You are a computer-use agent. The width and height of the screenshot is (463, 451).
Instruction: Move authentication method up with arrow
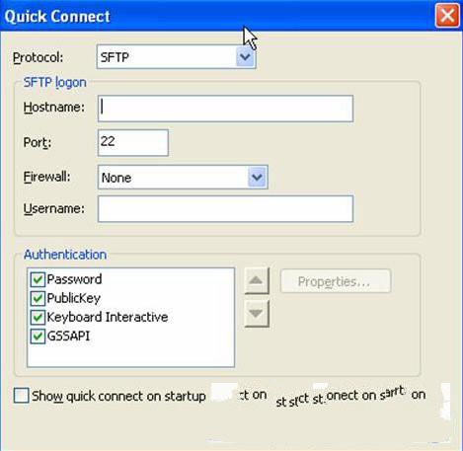pyautogui.click(x=257, y=280)
